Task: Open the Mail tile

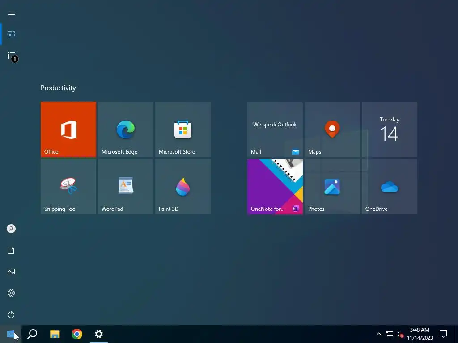Action: coord(275,130)
